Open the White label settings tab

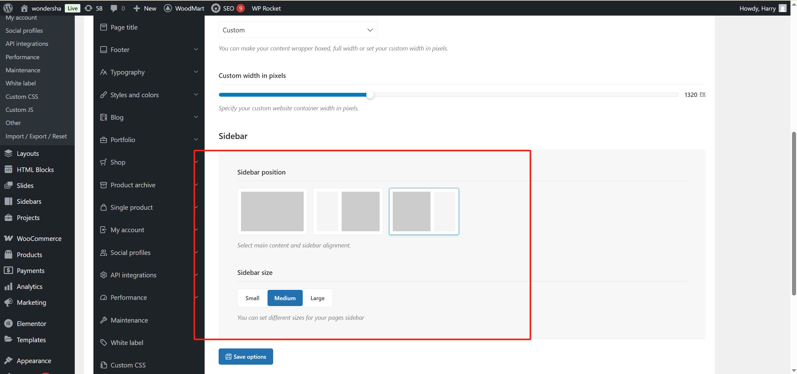[127, 343]
